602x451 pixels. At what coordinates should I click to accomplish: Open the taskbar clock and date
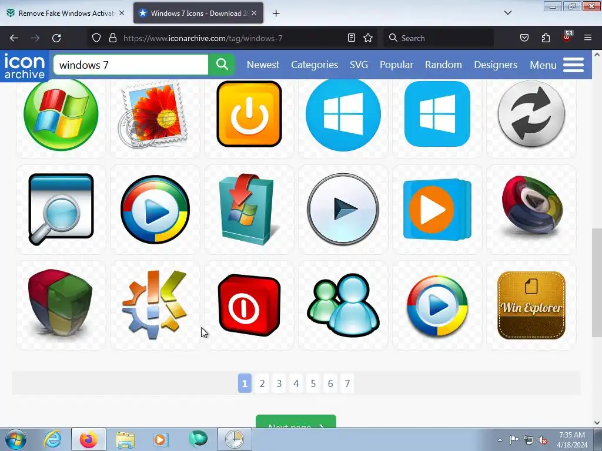(x=571, y=440)
